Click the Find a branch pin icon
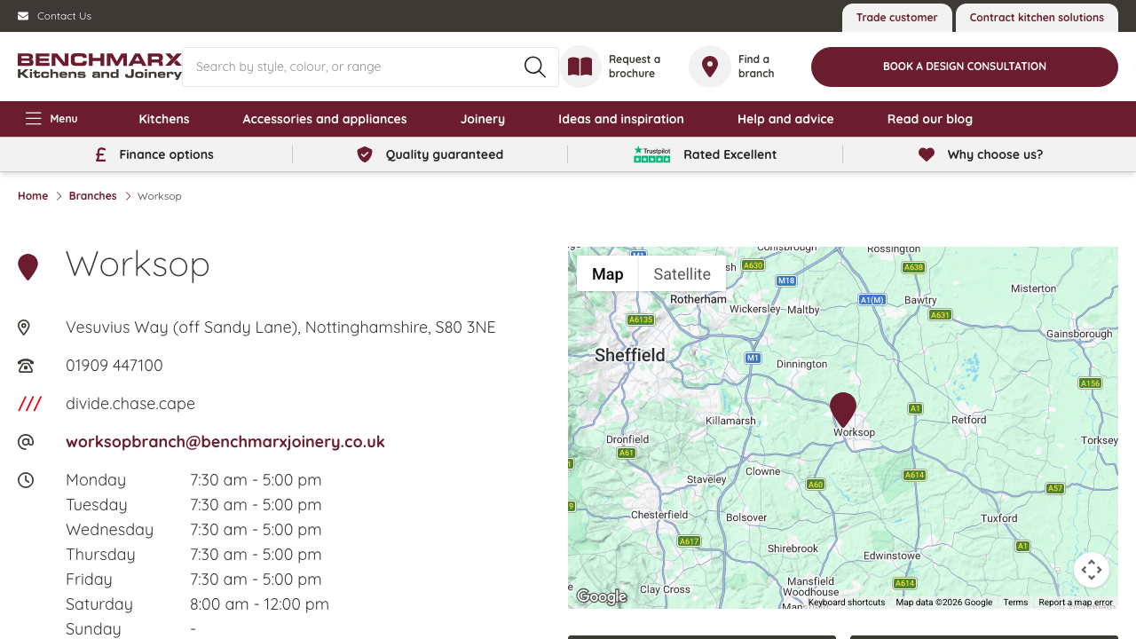Viewport: 1136px width, 639px height. click(x=709, y=67)
